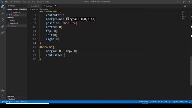Open the Extensions view icon
The width and height of the screenshot is (192, 108).
[3, 33]
